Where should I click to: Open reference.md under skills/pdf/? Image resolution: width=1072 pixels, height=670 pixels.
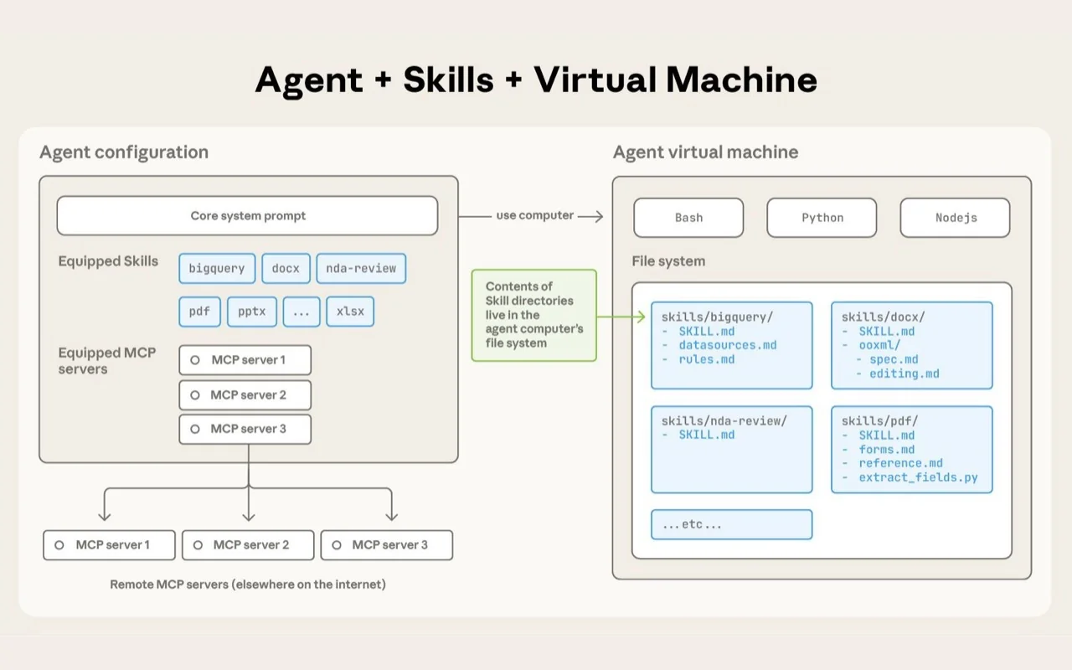point(901,463)
